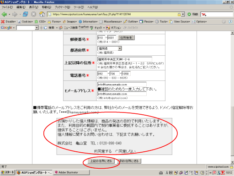The image size is (234, 176).
Task: Click the Forward navigation arrow
Action: point(15,14)
